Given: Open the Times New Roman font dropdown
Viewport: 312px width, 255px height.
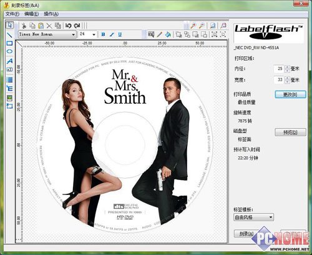Looking at the screenshot, I should (x=74, y=34).
